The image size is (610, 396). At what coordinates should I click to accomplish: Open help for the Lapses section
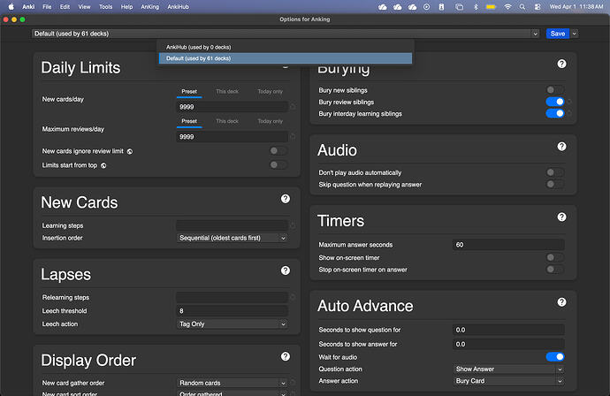point(286,270)
